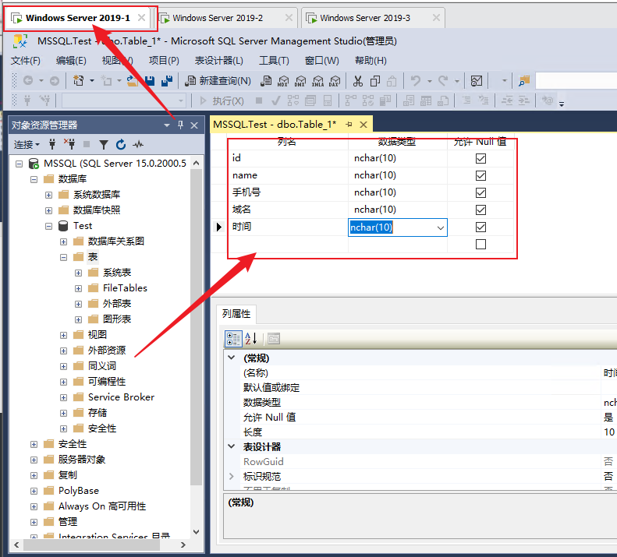This screenshot has width=617, height=557.
Task: Expand the 标识规范 property
Action: [x=232, y=477]
